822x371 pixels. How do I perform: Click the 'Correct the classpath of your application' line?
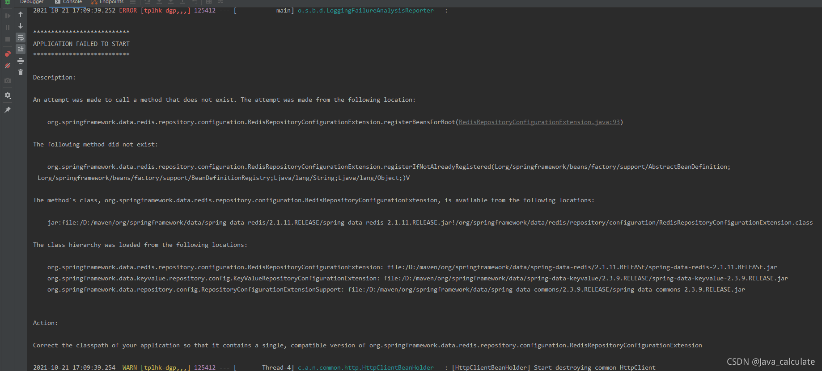367,345
